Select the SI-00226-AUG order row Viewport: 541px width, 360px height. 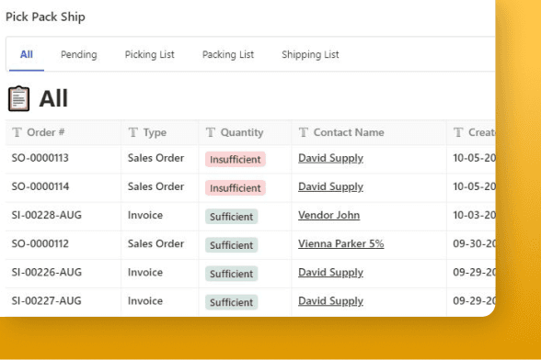point(250,273)
